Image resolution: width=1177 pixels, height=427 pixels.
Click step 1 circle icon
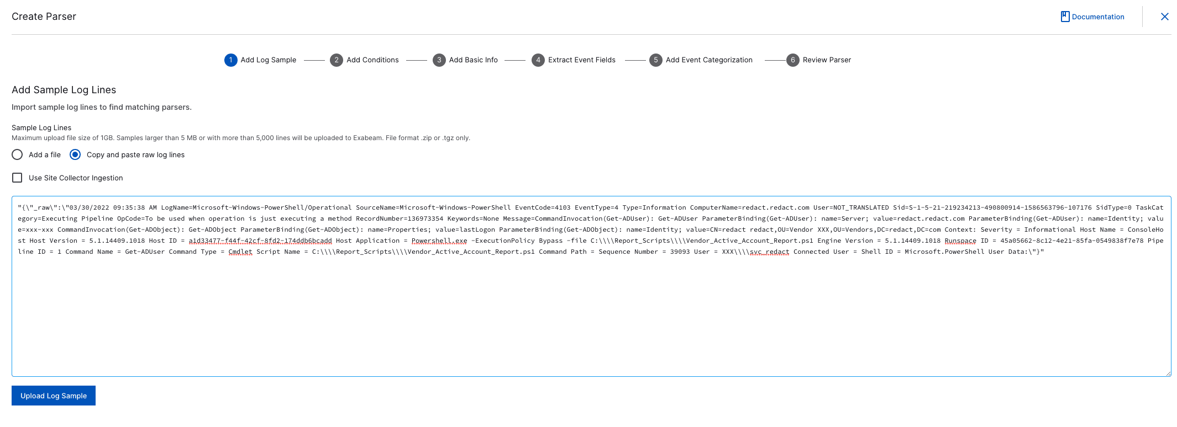[x=230, y=60]
